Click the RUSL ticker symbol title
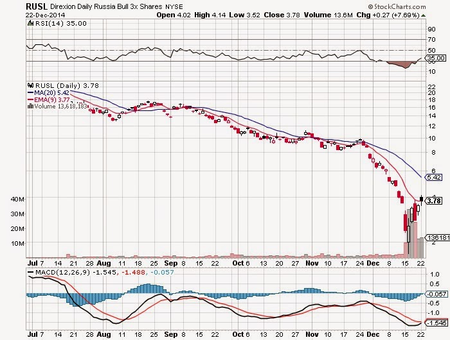The image size is (450, 340). pos(37,6)
